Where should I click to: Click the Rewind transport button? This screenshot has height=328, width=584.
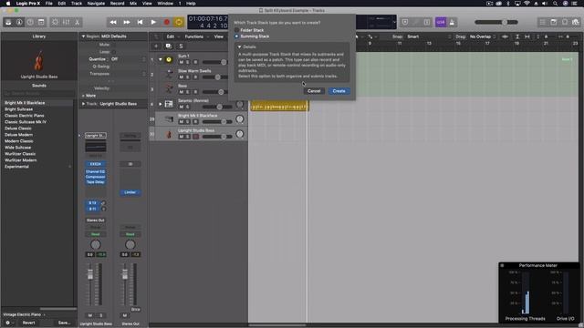click(x=113, y=22)
